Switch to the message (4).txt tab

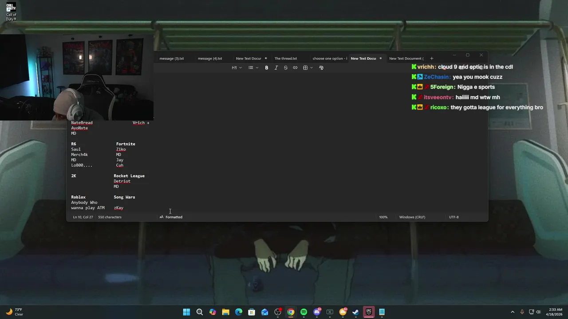pyautogui.click(x=210, y=58)
